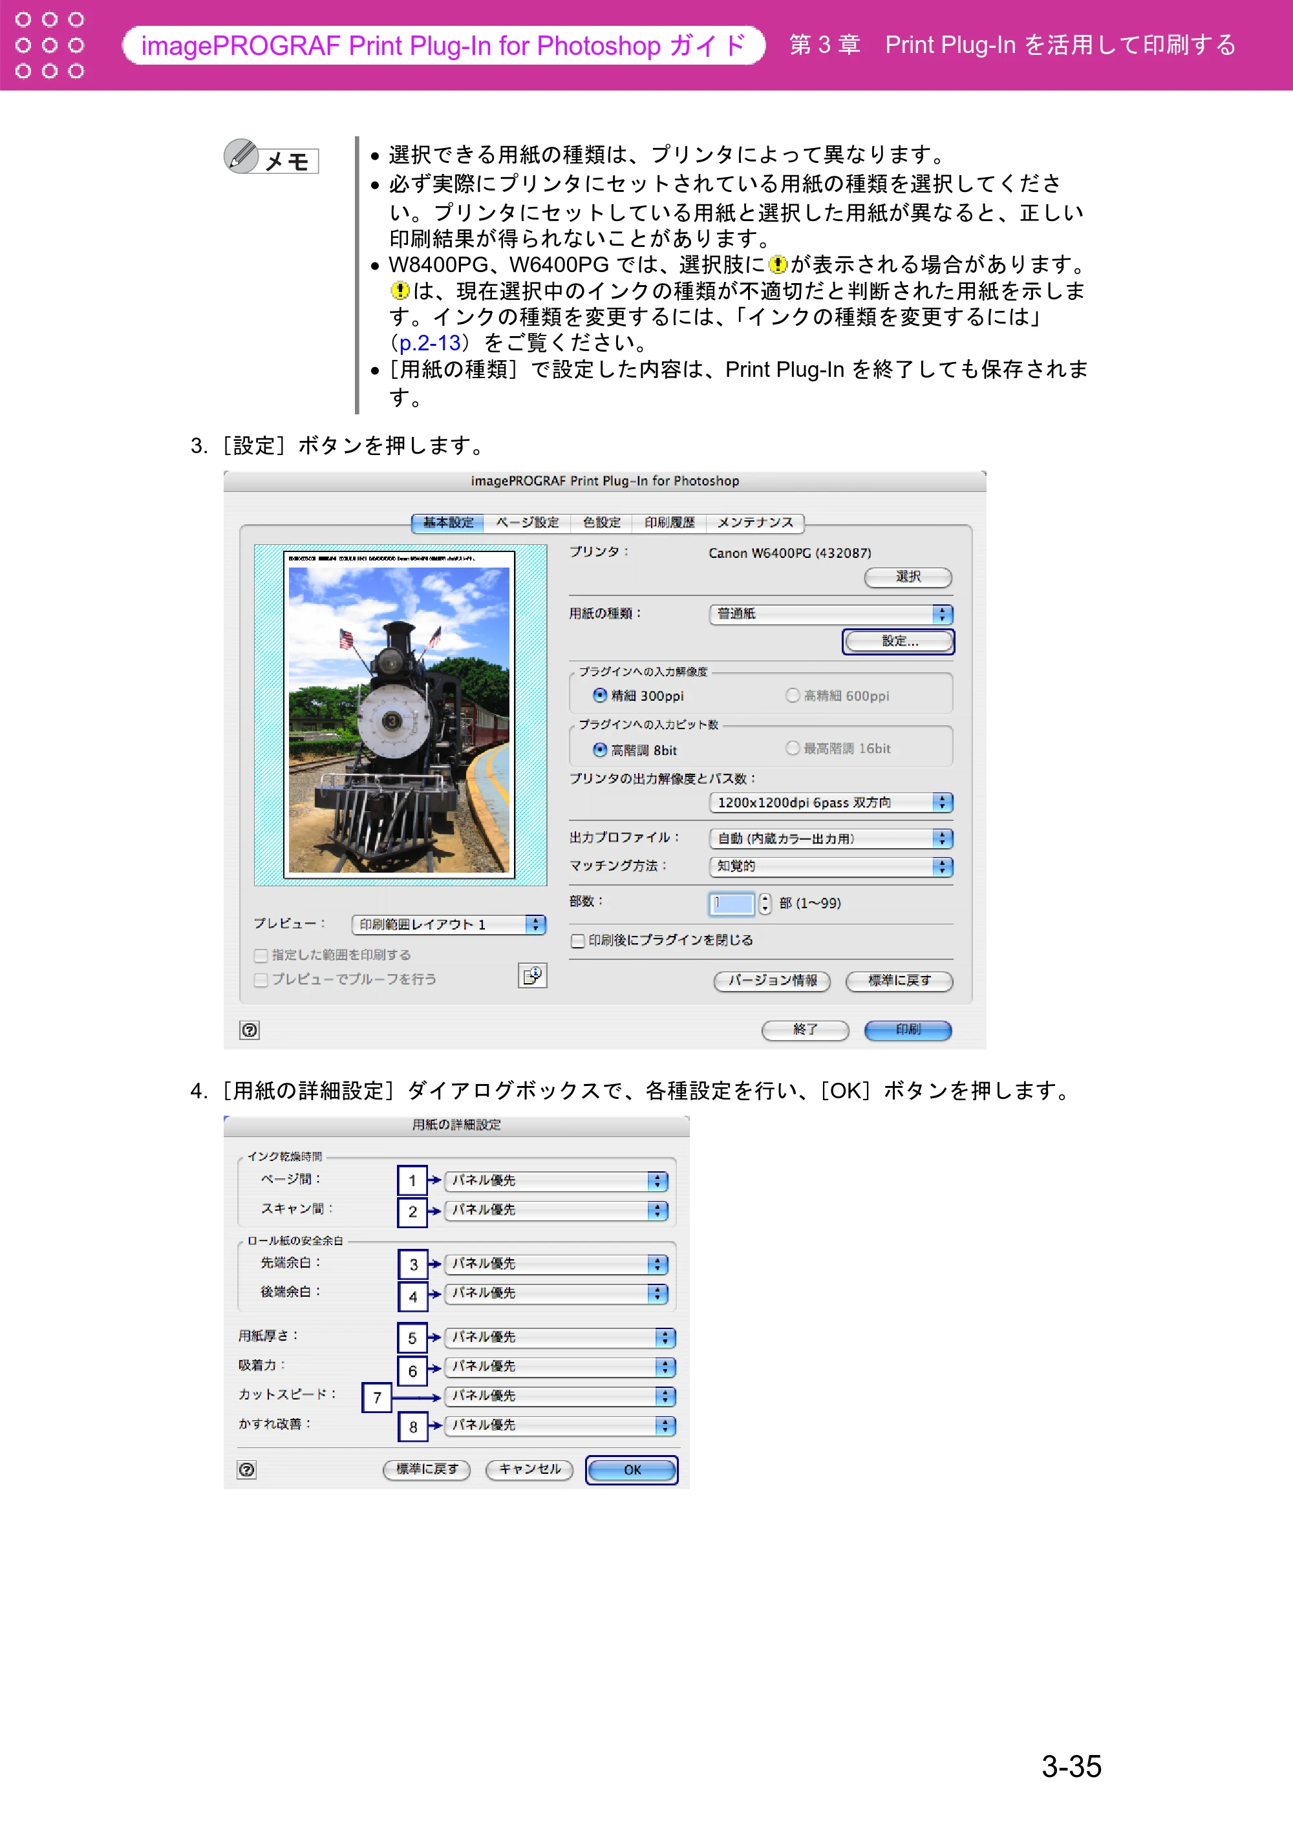Open 先端余白 dropdown
The image size is (1293, 1830).
coord(555,1264)
